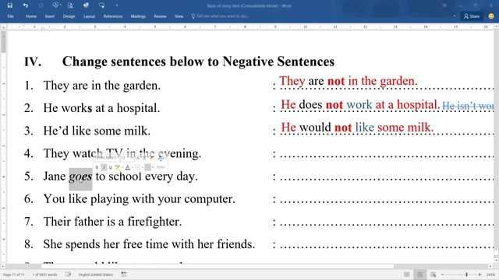Image resolution: width=499 pixels, height=280 pixels.
Task: Click the zoom out minus button
Action: coord(442,275)
